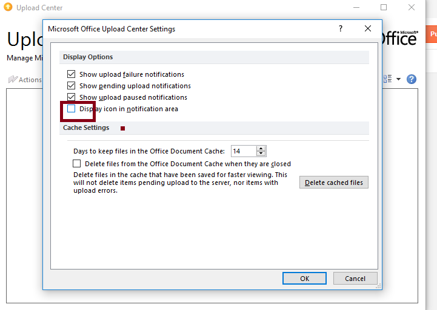Click the days to keep files field
Screen dimensions: 437x310
pyautogui.click(x=244, y=151)
